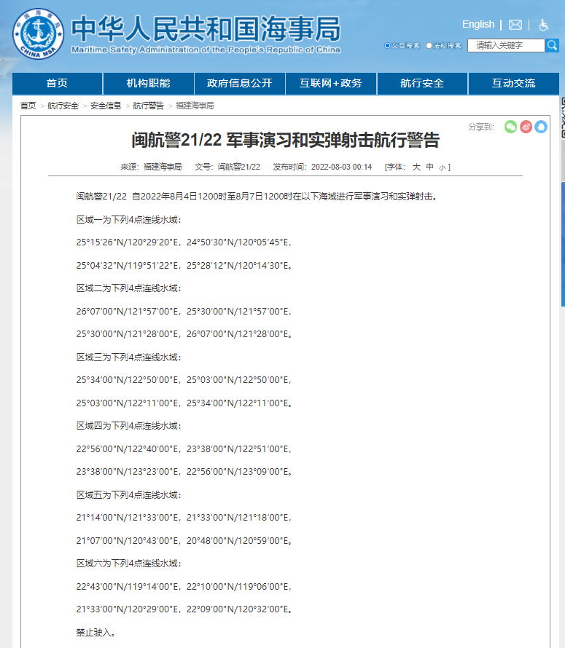Switch site language to English
The width and height of the screenshot is (565, 648).
(x=478, y=25)
